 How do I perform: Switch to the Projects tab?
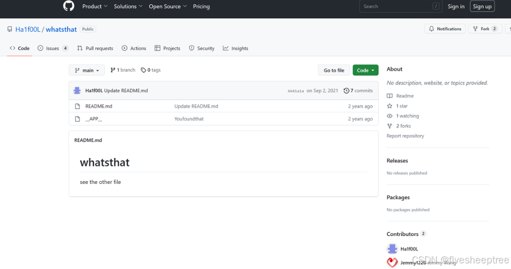[168, 48]
